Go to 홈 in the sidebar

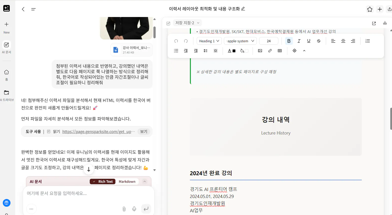[x=6, y=75]
